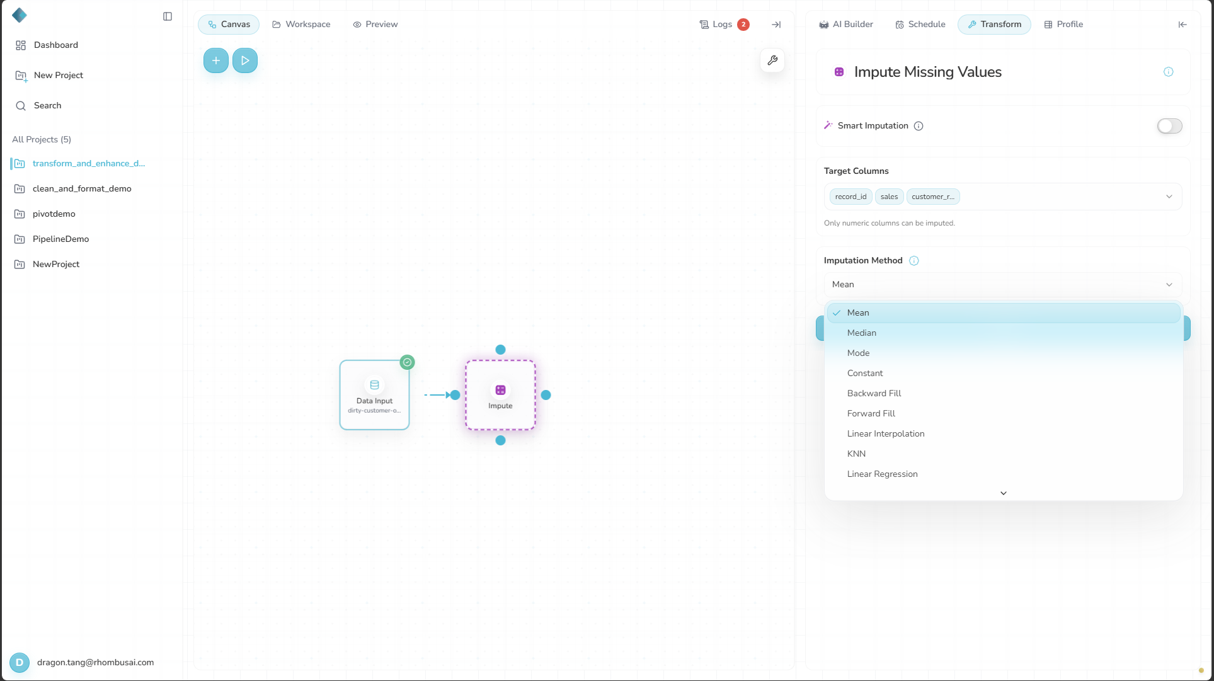This screenshot has height=681, width=1214.
Task: Click the Impute node right output connector
Action: pyautogui.click(x=546, y=395)
